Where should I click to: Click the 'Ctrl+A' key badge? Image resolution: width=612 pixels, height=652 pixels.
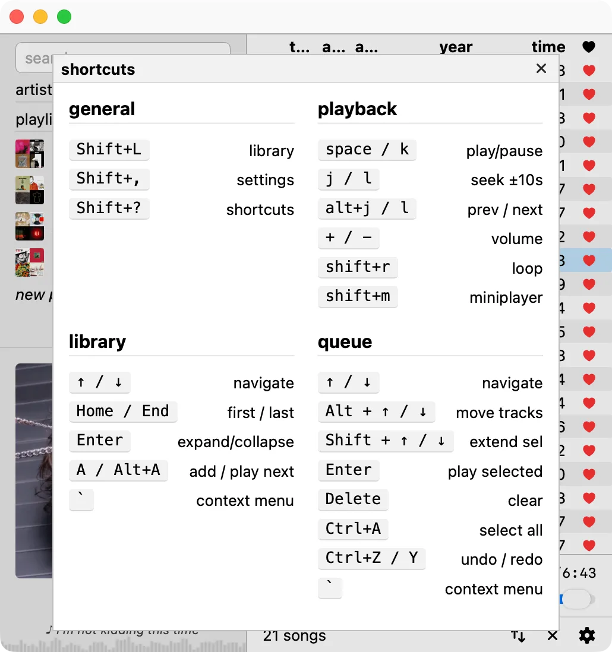pos(353,528)
